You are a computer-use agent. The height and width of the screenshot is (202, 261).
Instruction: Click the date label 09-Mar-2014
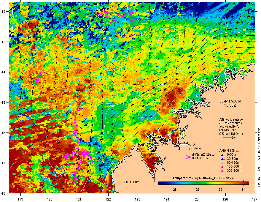[230, 101]
